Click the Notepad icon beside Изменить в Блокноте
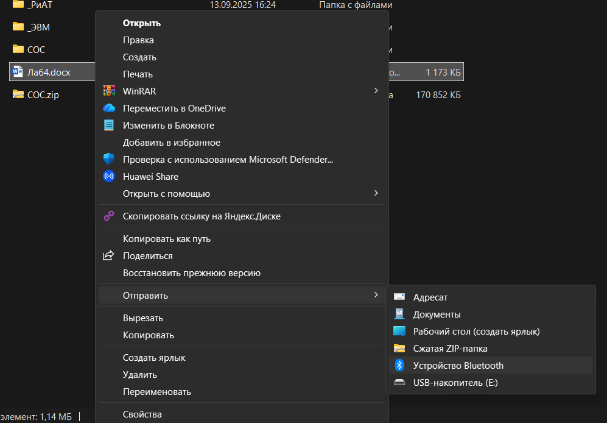The width and height of the screenshot is (607, 423). (x=109, y=125)
